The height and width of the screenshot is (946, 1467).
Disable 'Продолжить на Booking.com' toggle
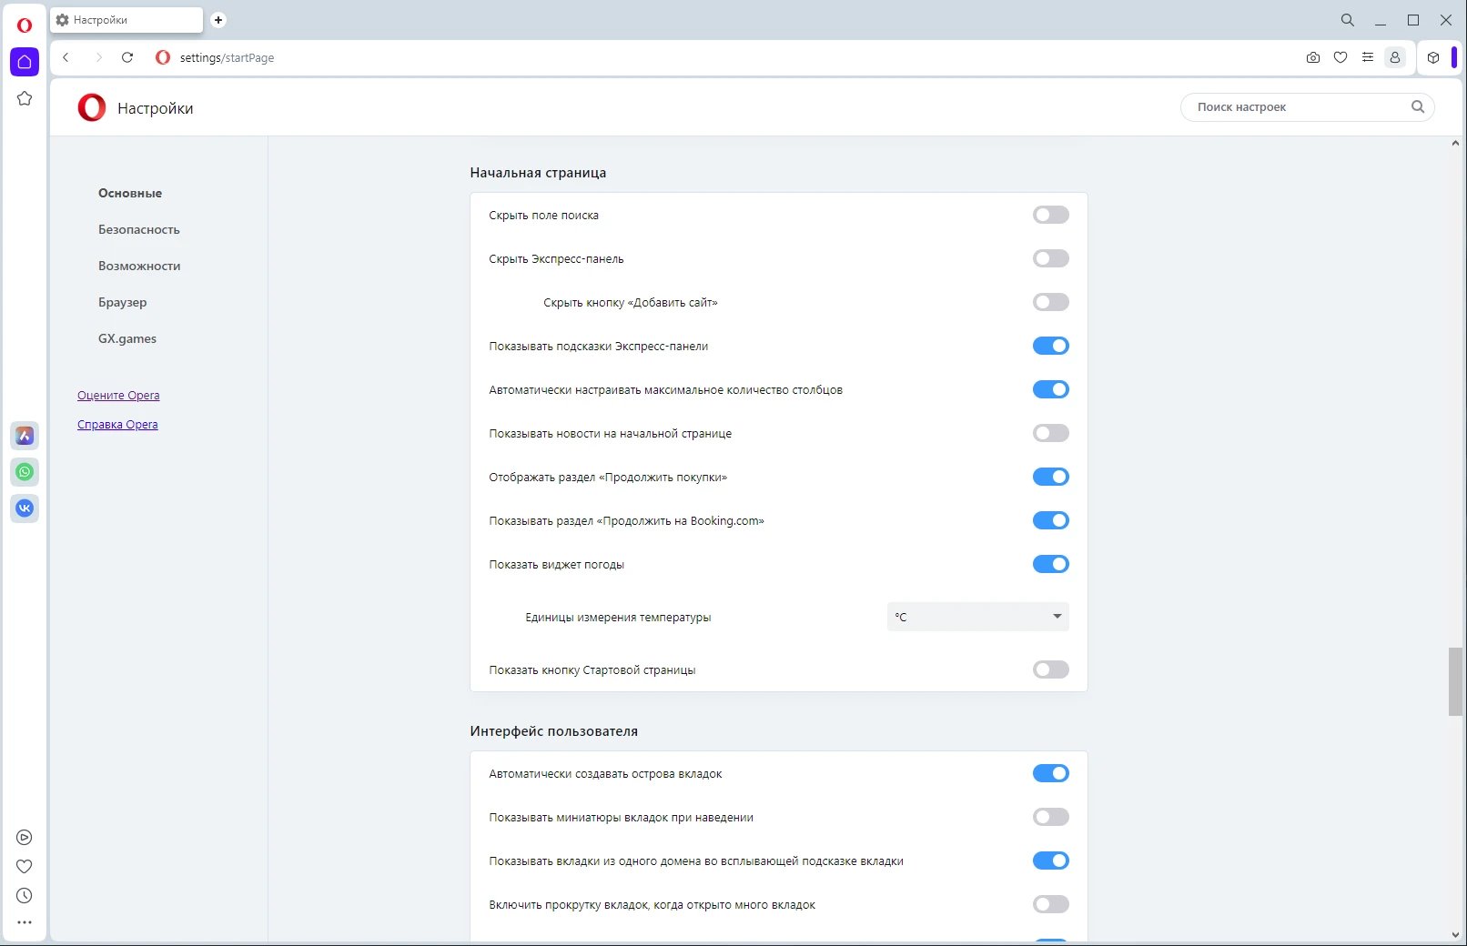[1051, 520]
